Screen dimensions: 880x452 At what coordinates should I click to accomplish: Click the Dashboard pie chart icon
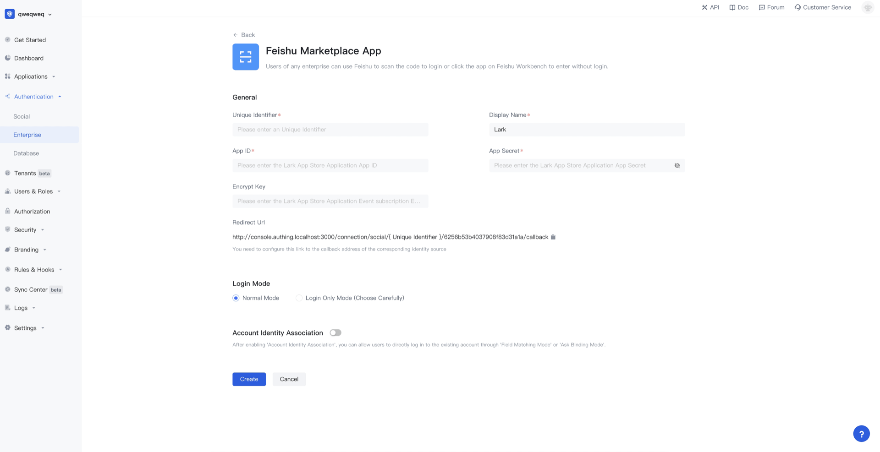[8, 58]
